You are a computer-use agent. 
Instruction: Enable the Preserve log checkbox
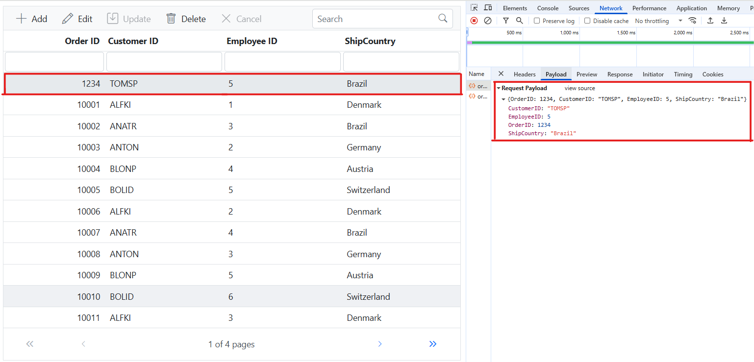coord(537,21)
